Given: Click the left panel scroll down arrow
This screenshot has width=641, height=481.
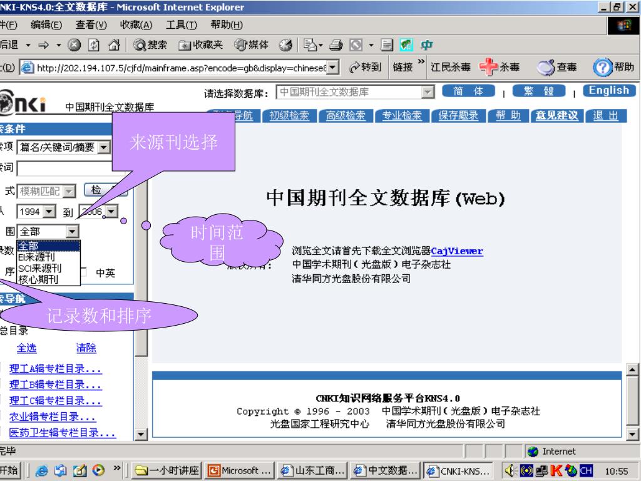Looking at the screenshot, I should click(141, 434).
